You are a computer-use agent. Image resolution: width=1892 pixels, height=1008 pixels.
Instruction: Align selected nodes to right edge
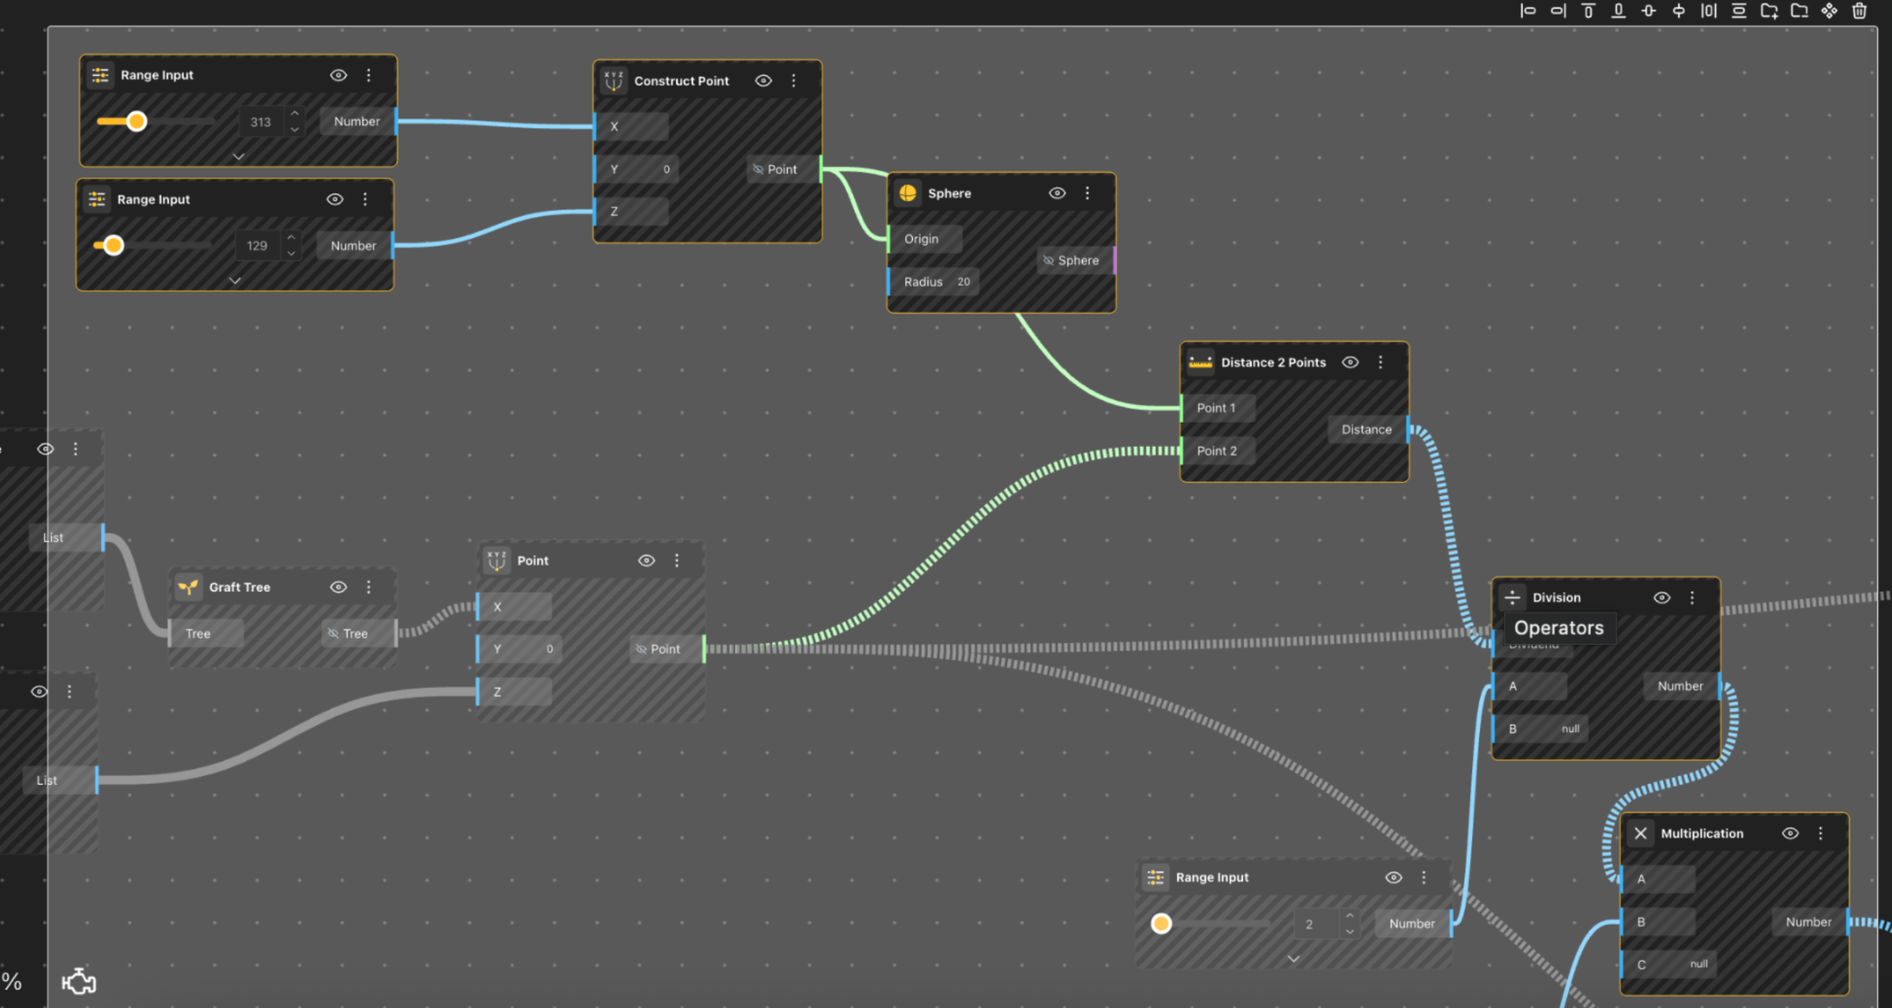pyautogui.click(x=1557, y=11)
